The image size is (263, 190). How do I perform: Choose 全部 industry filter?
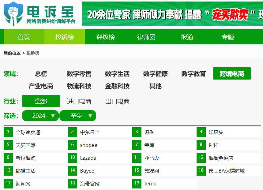(x=41, y=101)
